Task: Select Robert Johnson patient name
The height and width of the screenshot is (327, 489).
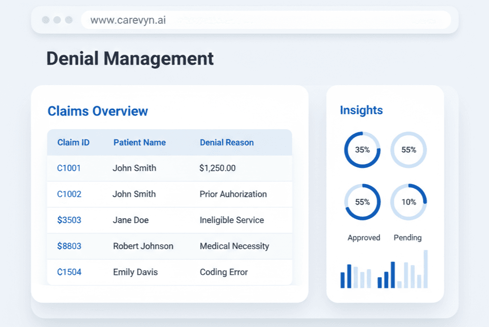Action: [143, 246]
